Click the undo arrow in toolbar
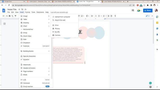This screenshot has width=160, height=90. pos(4,16)
